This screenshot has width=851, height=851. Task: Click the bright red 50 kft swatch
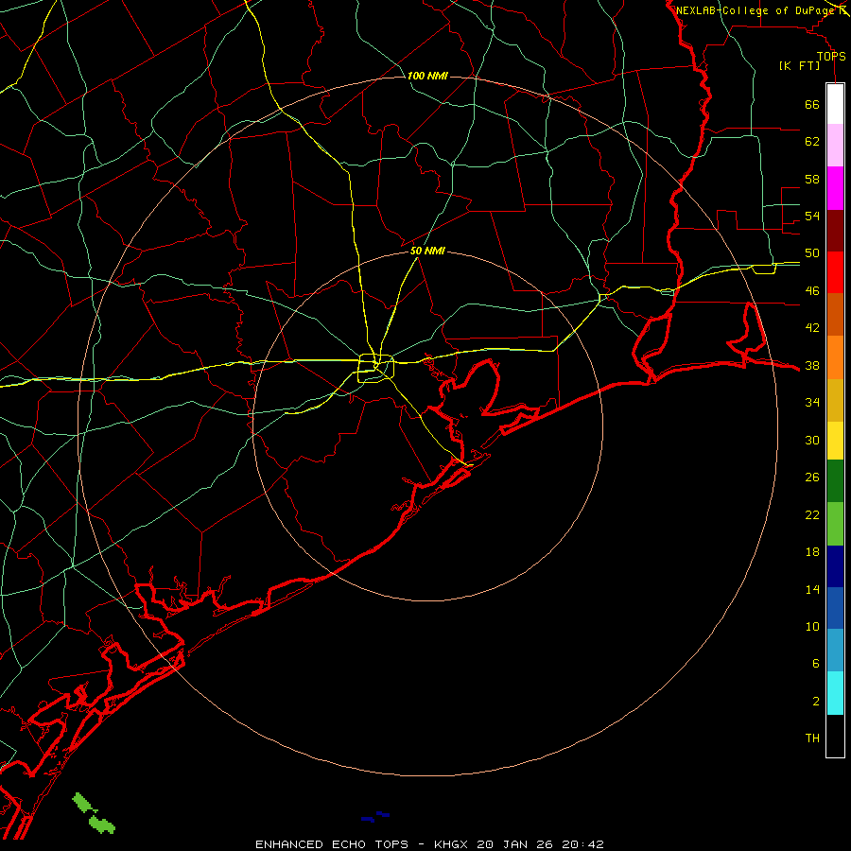tap(835, 272)
